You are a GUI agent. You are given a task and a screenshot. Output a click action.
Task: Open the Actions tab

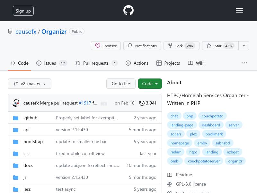137,63
